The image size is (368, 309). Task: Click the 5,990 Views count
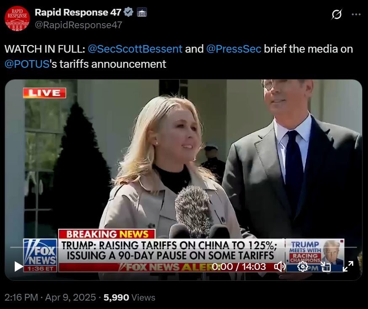[129, 297]
